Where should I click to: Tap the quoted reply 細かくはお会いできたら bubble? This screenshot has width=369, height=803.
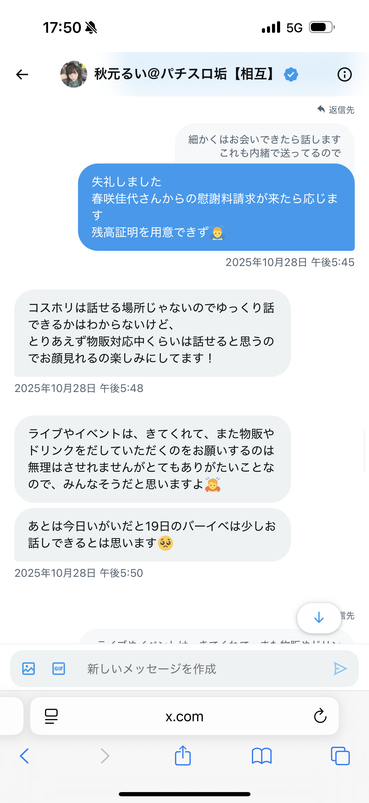(x=264, y=144)
